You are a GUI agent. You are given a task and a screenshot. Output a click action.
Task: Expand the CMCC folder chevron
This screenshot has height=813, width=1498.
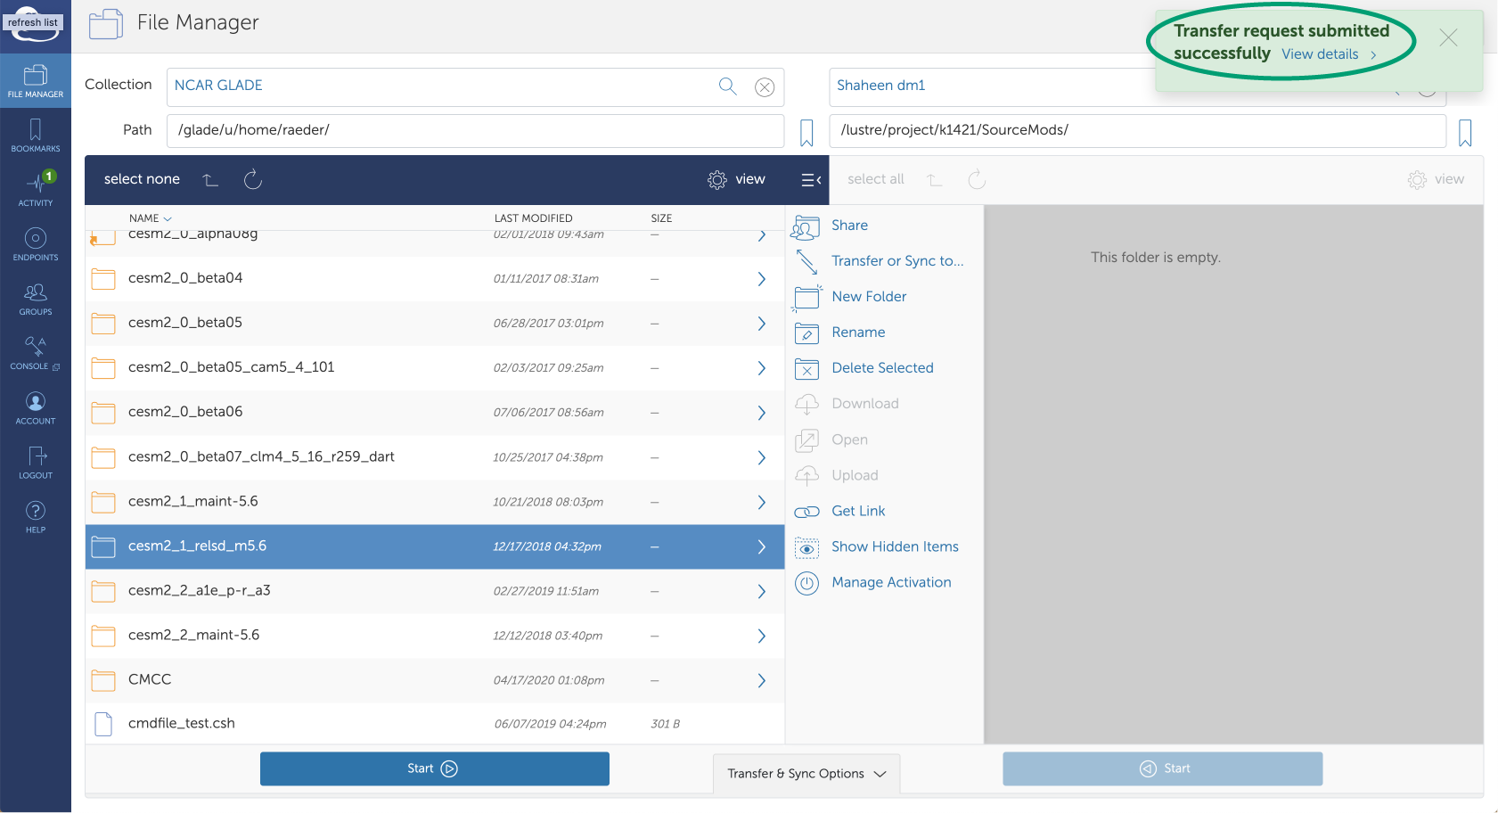pyautogui.click(x=761, y=680)
